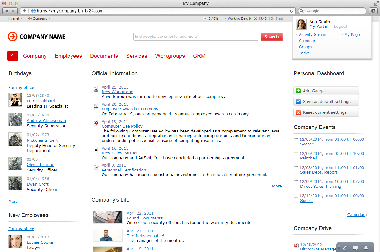Open the Employees navigation menu
380x252 pixels.
pyautogui.click(x=68, y=56)
